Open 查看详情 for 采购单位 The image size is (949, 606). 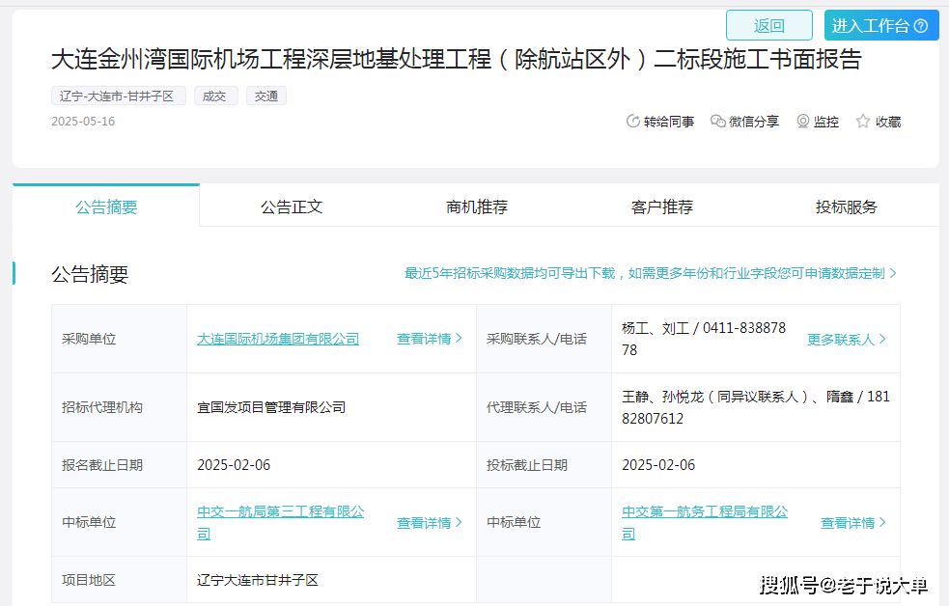click(x=429, y=339)
